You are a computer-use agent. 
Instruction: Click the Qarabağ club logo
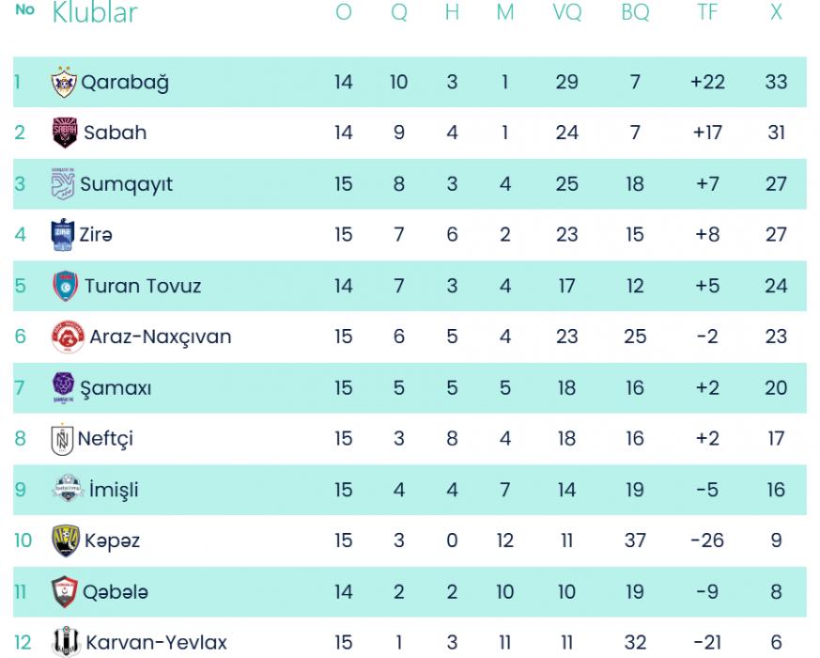63,82
